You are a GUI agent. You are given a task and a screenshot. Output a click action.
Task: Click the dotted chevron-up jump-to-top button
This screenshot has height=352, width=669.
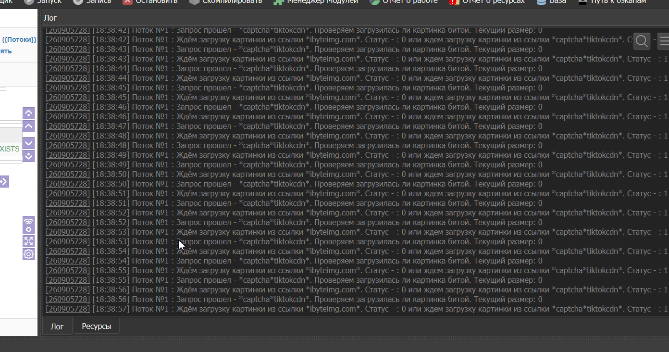click(x=28, y=113)
